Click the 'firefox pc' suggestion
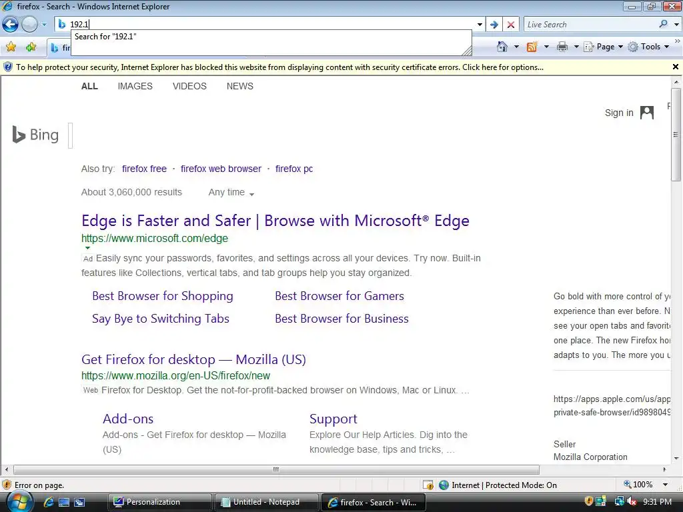This screenshot has height=512, width=683. [x=294, y=169]
